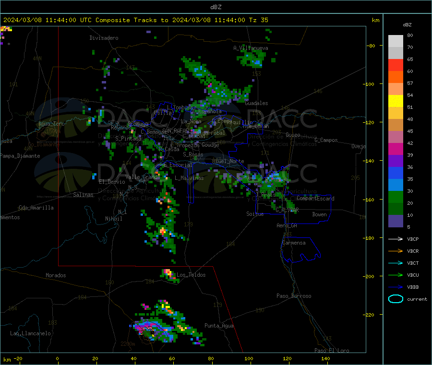The width and height of the screenshot is (432, 365).
Task: Select the yellow 51-54 dBZ legend swatch
Action: point(396,101)
